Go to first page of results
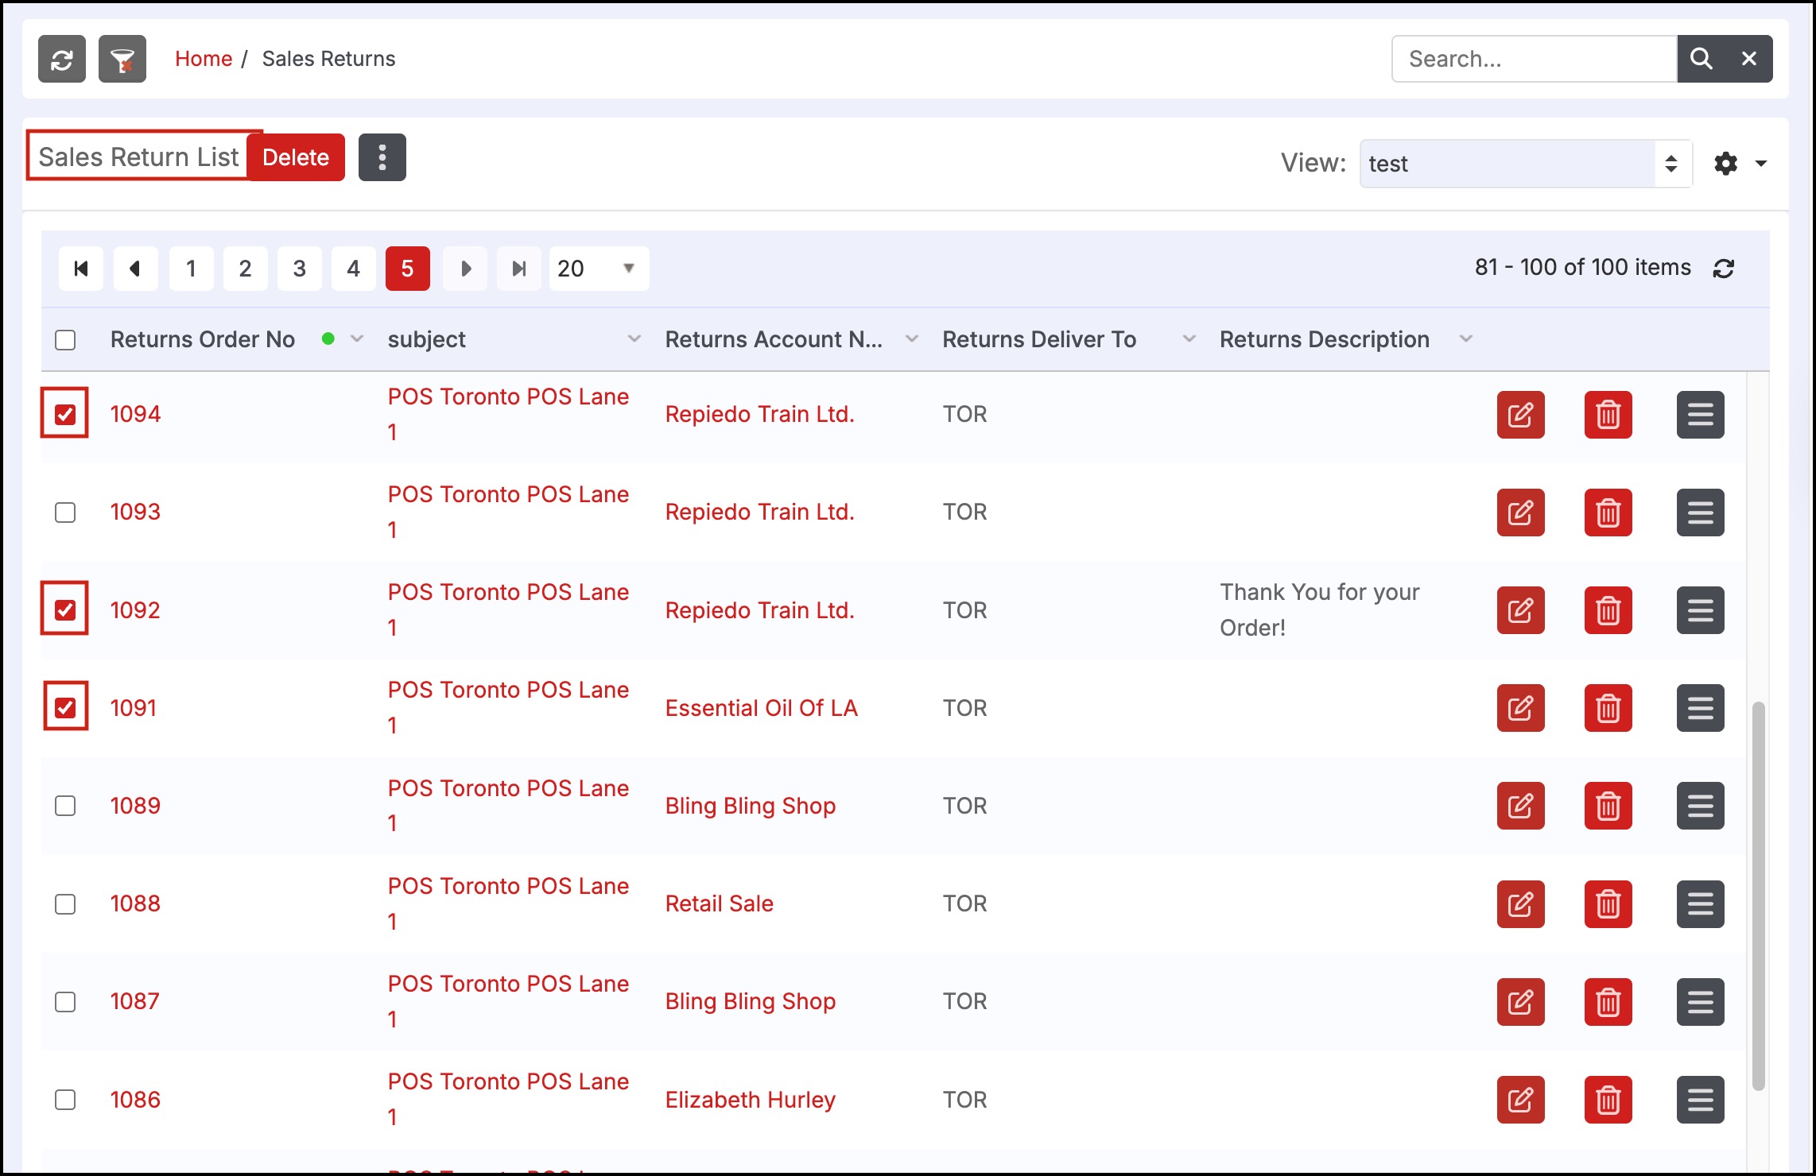 point(81,269)
